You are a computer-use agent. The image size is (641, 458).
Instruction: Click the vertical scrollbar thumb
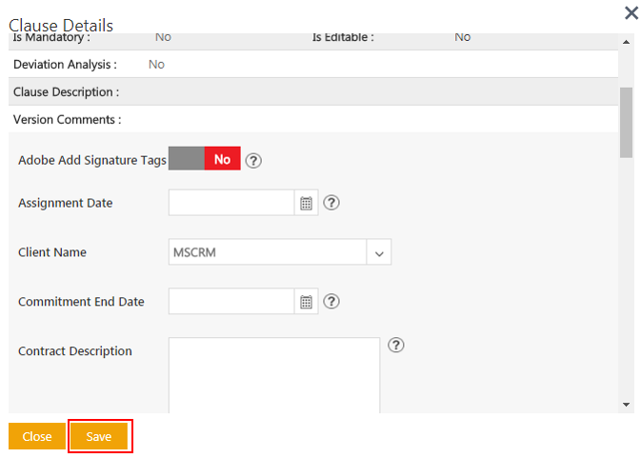pyautogui.click(x=626, y=122)
